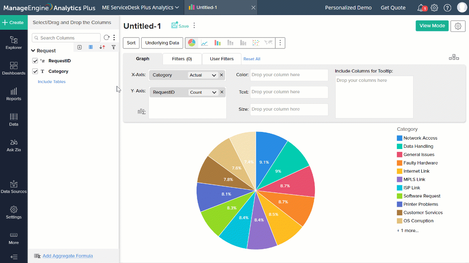Open ME ServiceDesk Plus Analytics workspace dropdown
This screenshot has height=263, width=469.
pyautogui.click(x=141, y=7)
